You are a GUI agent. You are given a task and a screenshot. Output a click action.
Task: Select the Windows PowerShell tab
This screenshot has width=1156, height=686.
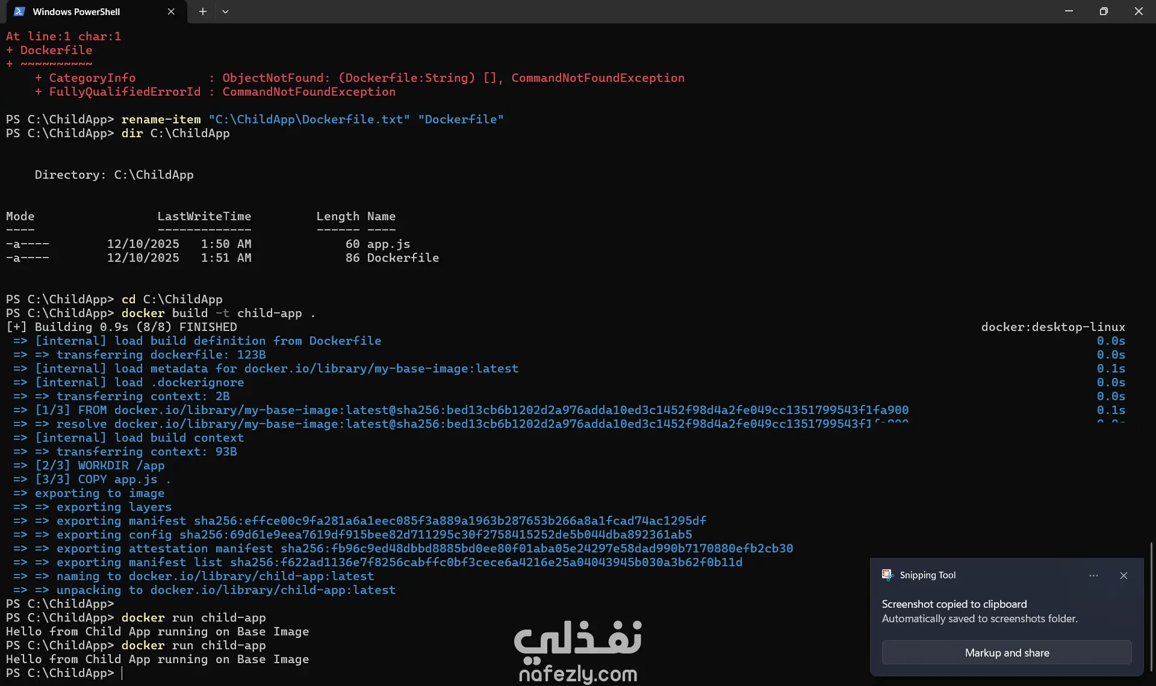76,11
